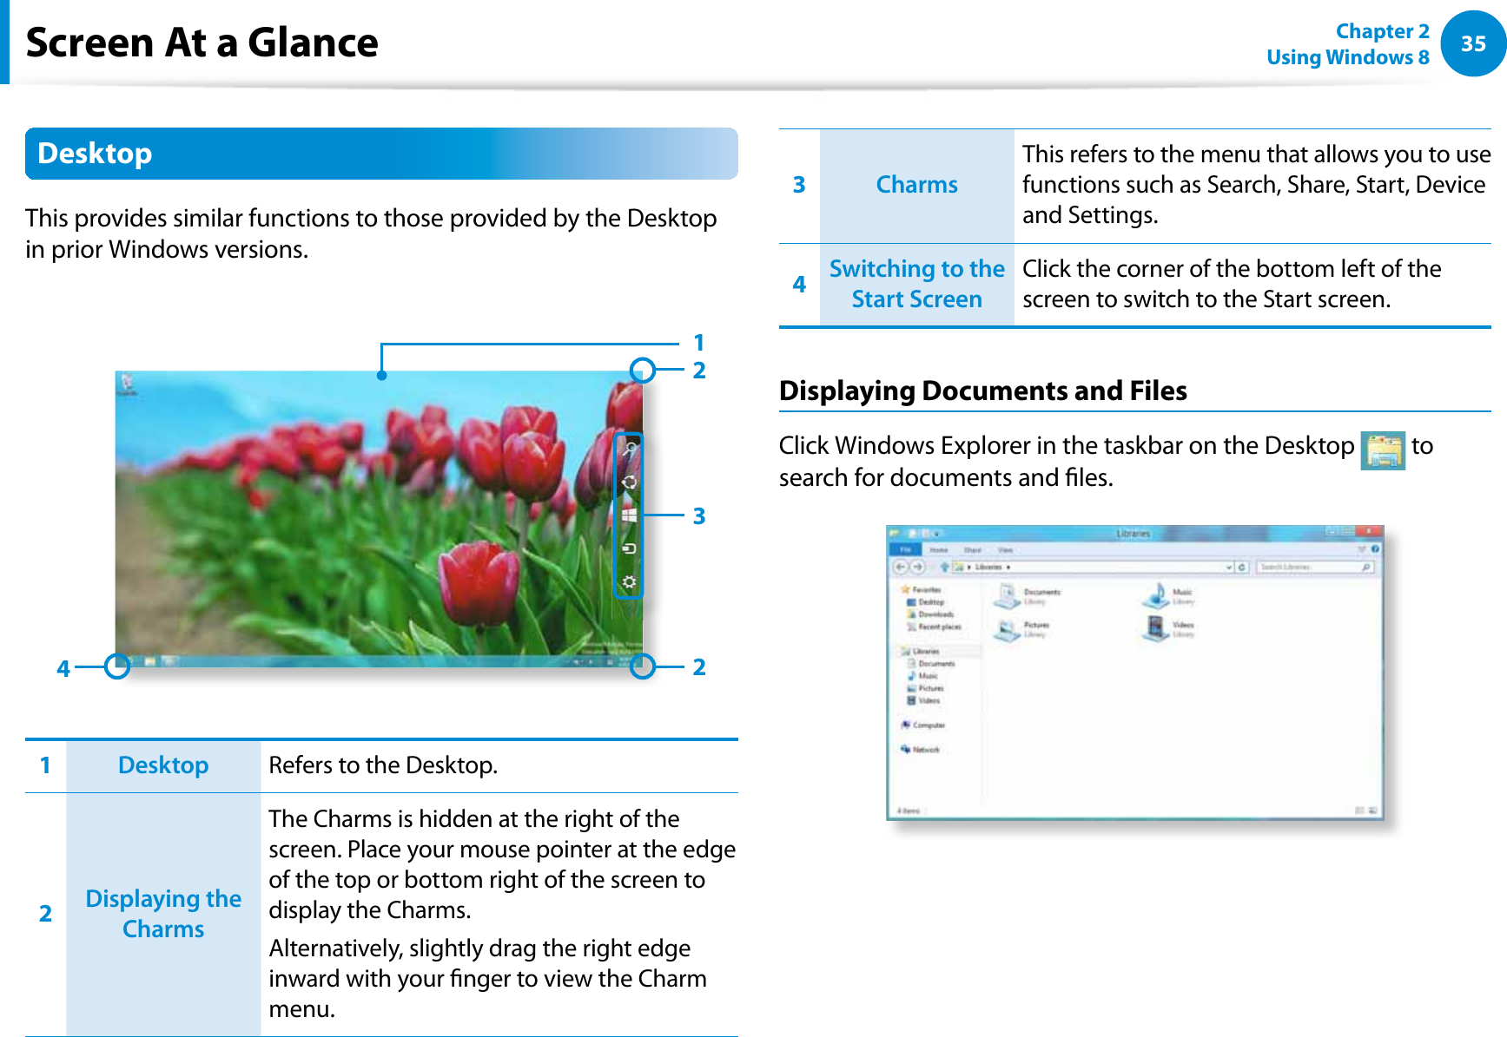
Task: Open the File tab in the Libraries window
Action: (906, 550)
